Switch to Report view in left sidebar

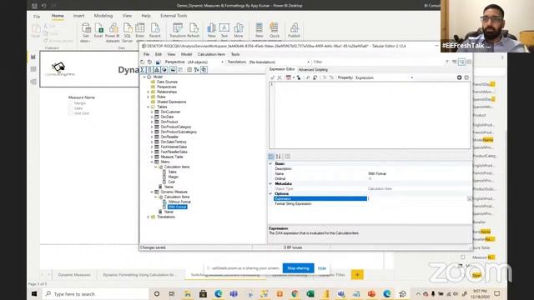[33, 57]
